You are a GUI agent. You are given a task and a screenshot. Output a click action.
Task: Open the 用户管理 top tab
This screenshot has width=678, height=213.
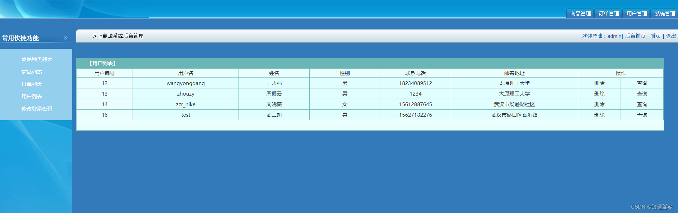tap(636, 13)
